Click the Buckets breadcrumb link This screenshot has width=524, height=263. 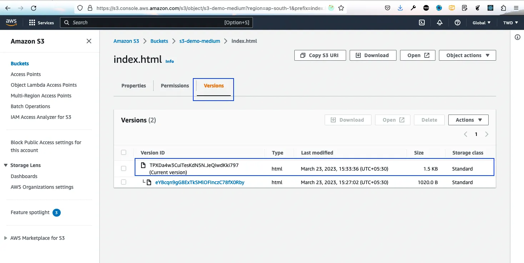point(159,41)
